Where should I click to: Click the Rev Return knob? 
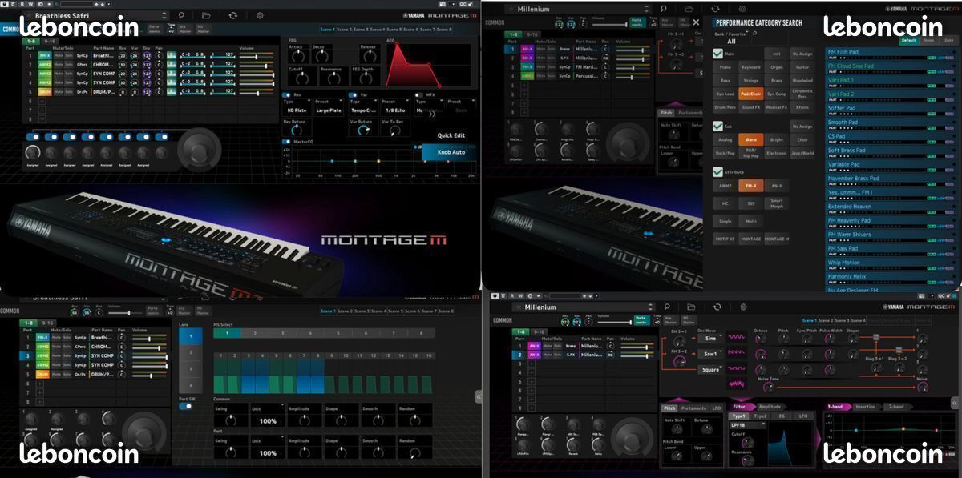[x=295, y=131]
